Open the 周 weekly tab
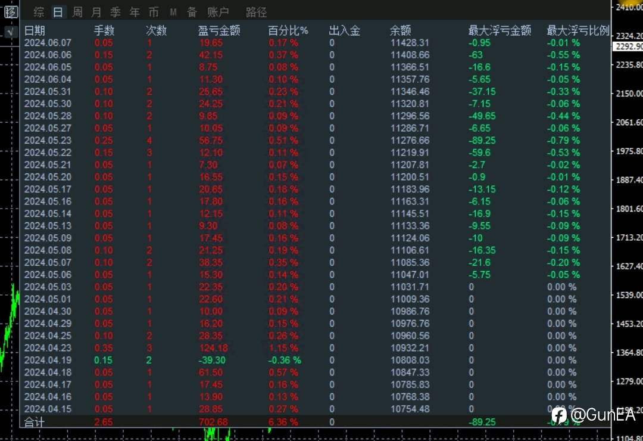 coord(77,12)
